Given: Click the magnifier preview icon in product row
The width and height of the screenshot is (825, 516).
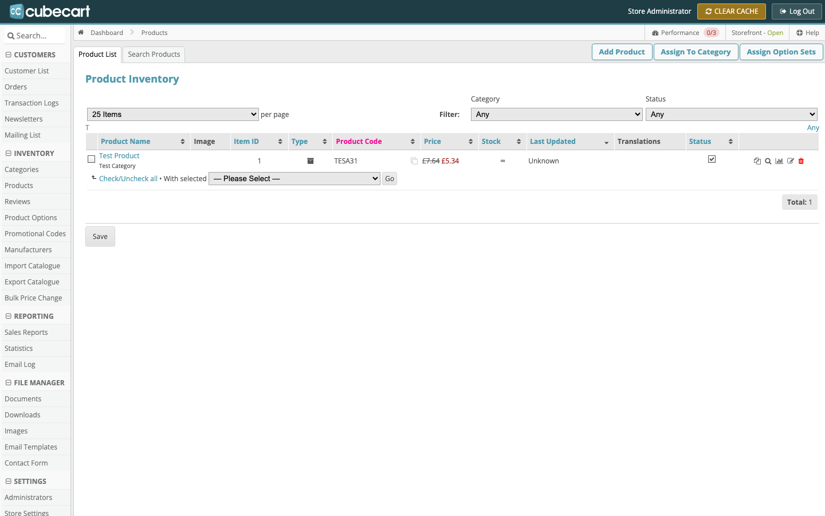Looking at the screenshot, I should point(768,161).
